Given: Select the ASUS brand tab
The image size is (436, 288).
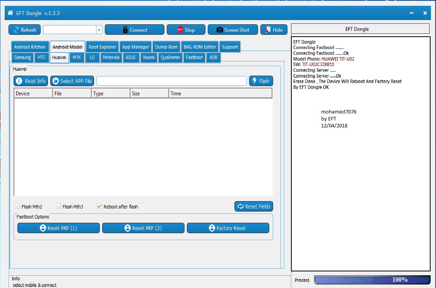Looking at the screenshot, I should click(x=131, y=58).
